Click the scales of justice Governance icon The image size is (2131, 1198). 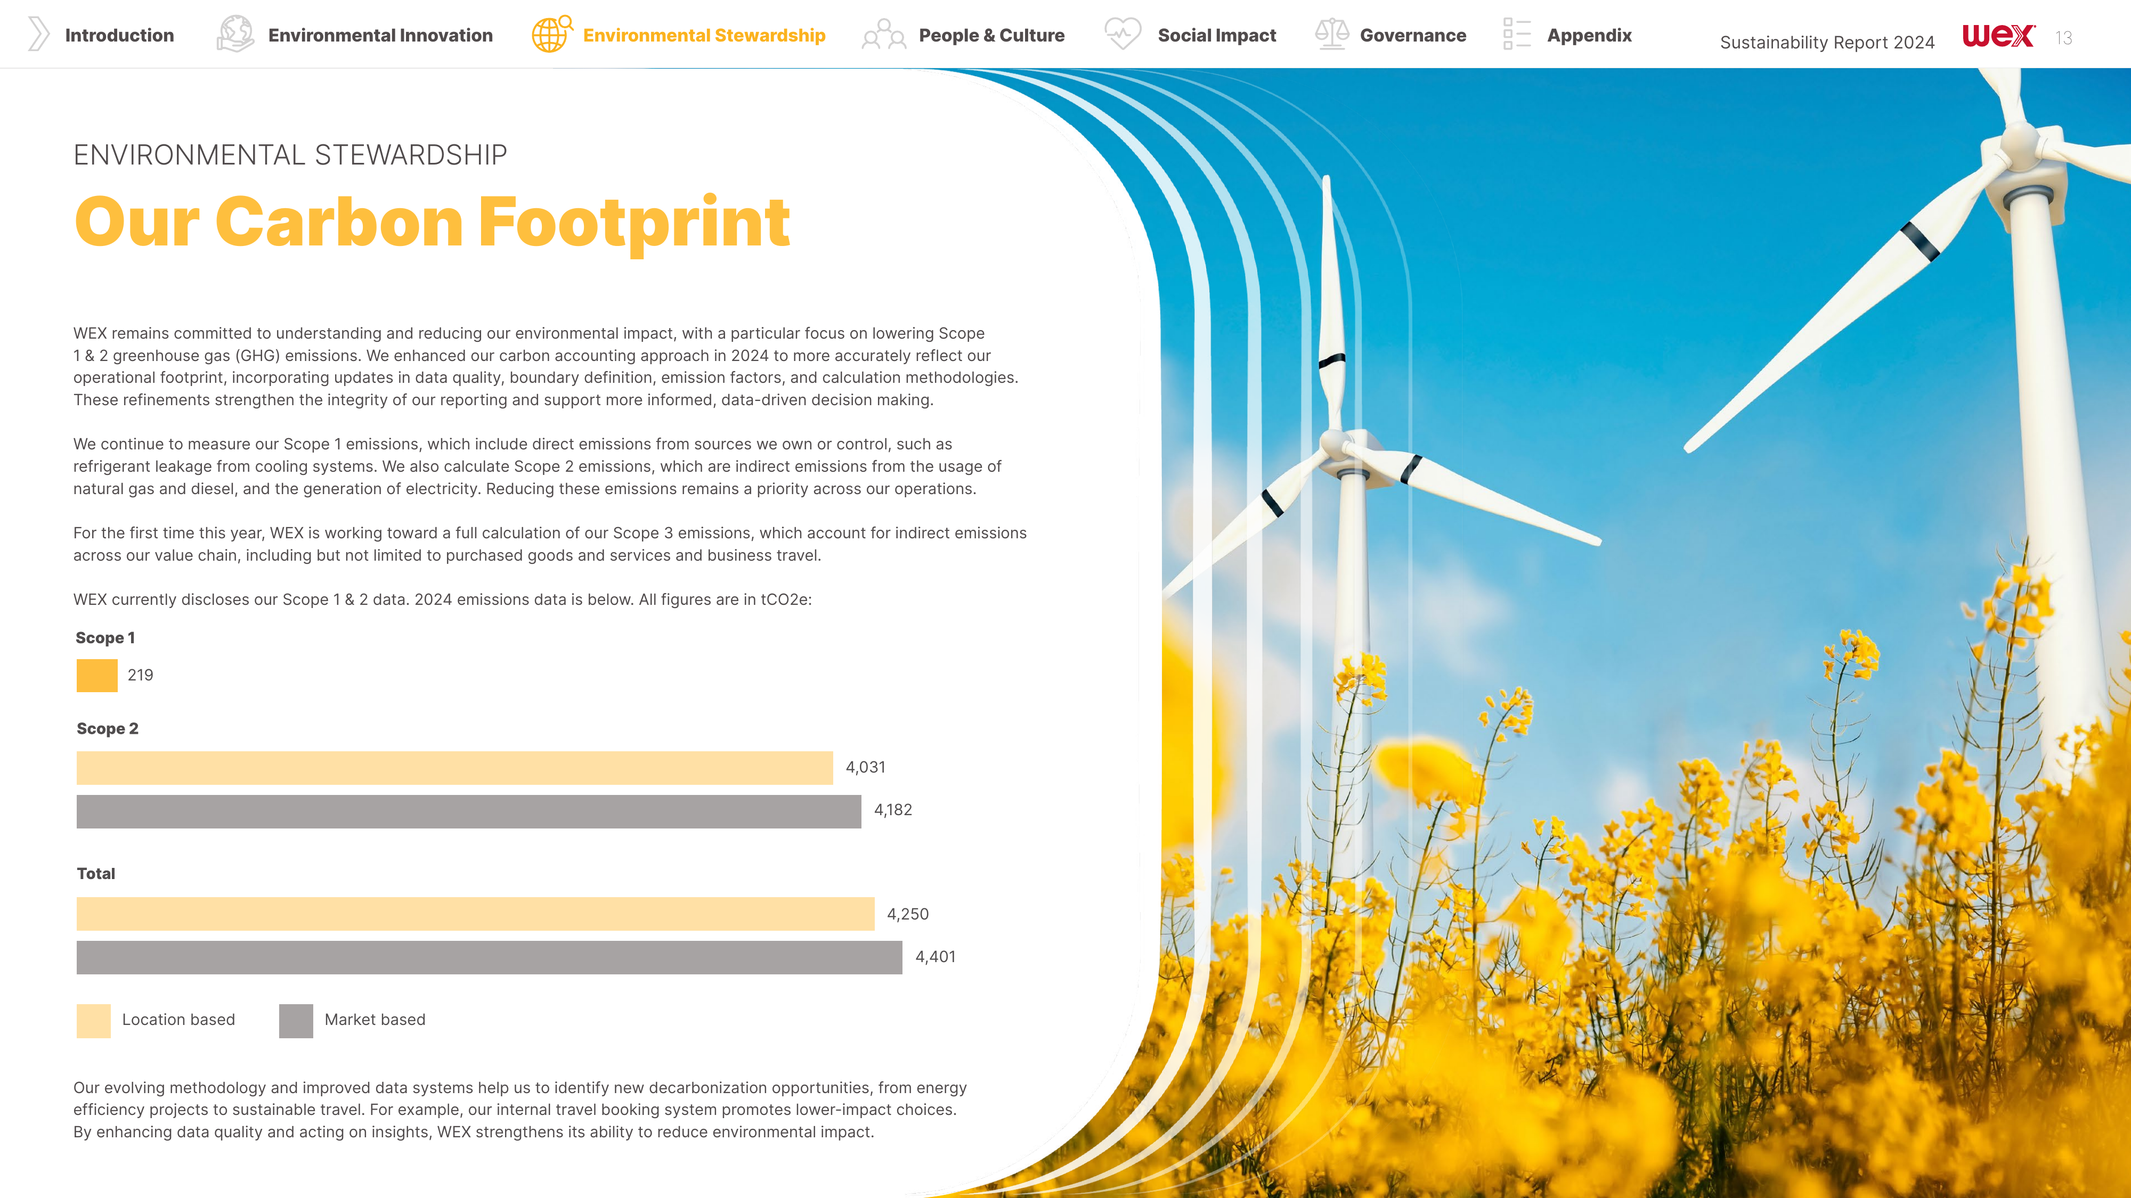click(x=1332, y=34)
